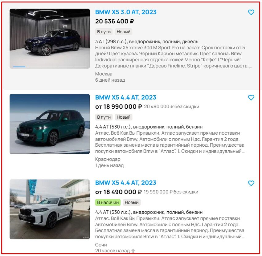Click the 20 536 400 ₽ price
The height and width of the screenshot is (256, 262).
[x=114, y=21]
